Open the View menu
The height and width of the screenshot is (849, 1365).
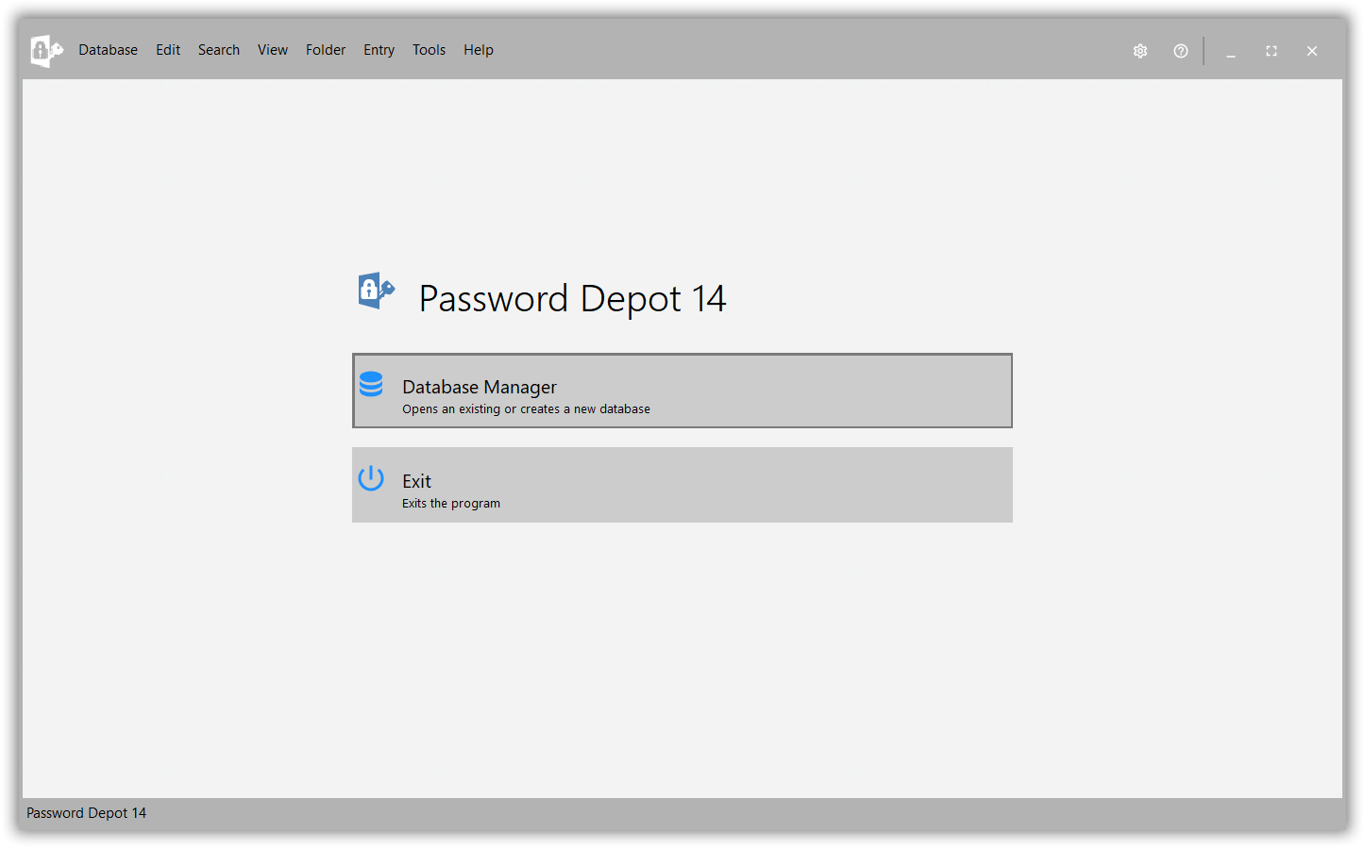pyautogui.click(x=273, y=50)
